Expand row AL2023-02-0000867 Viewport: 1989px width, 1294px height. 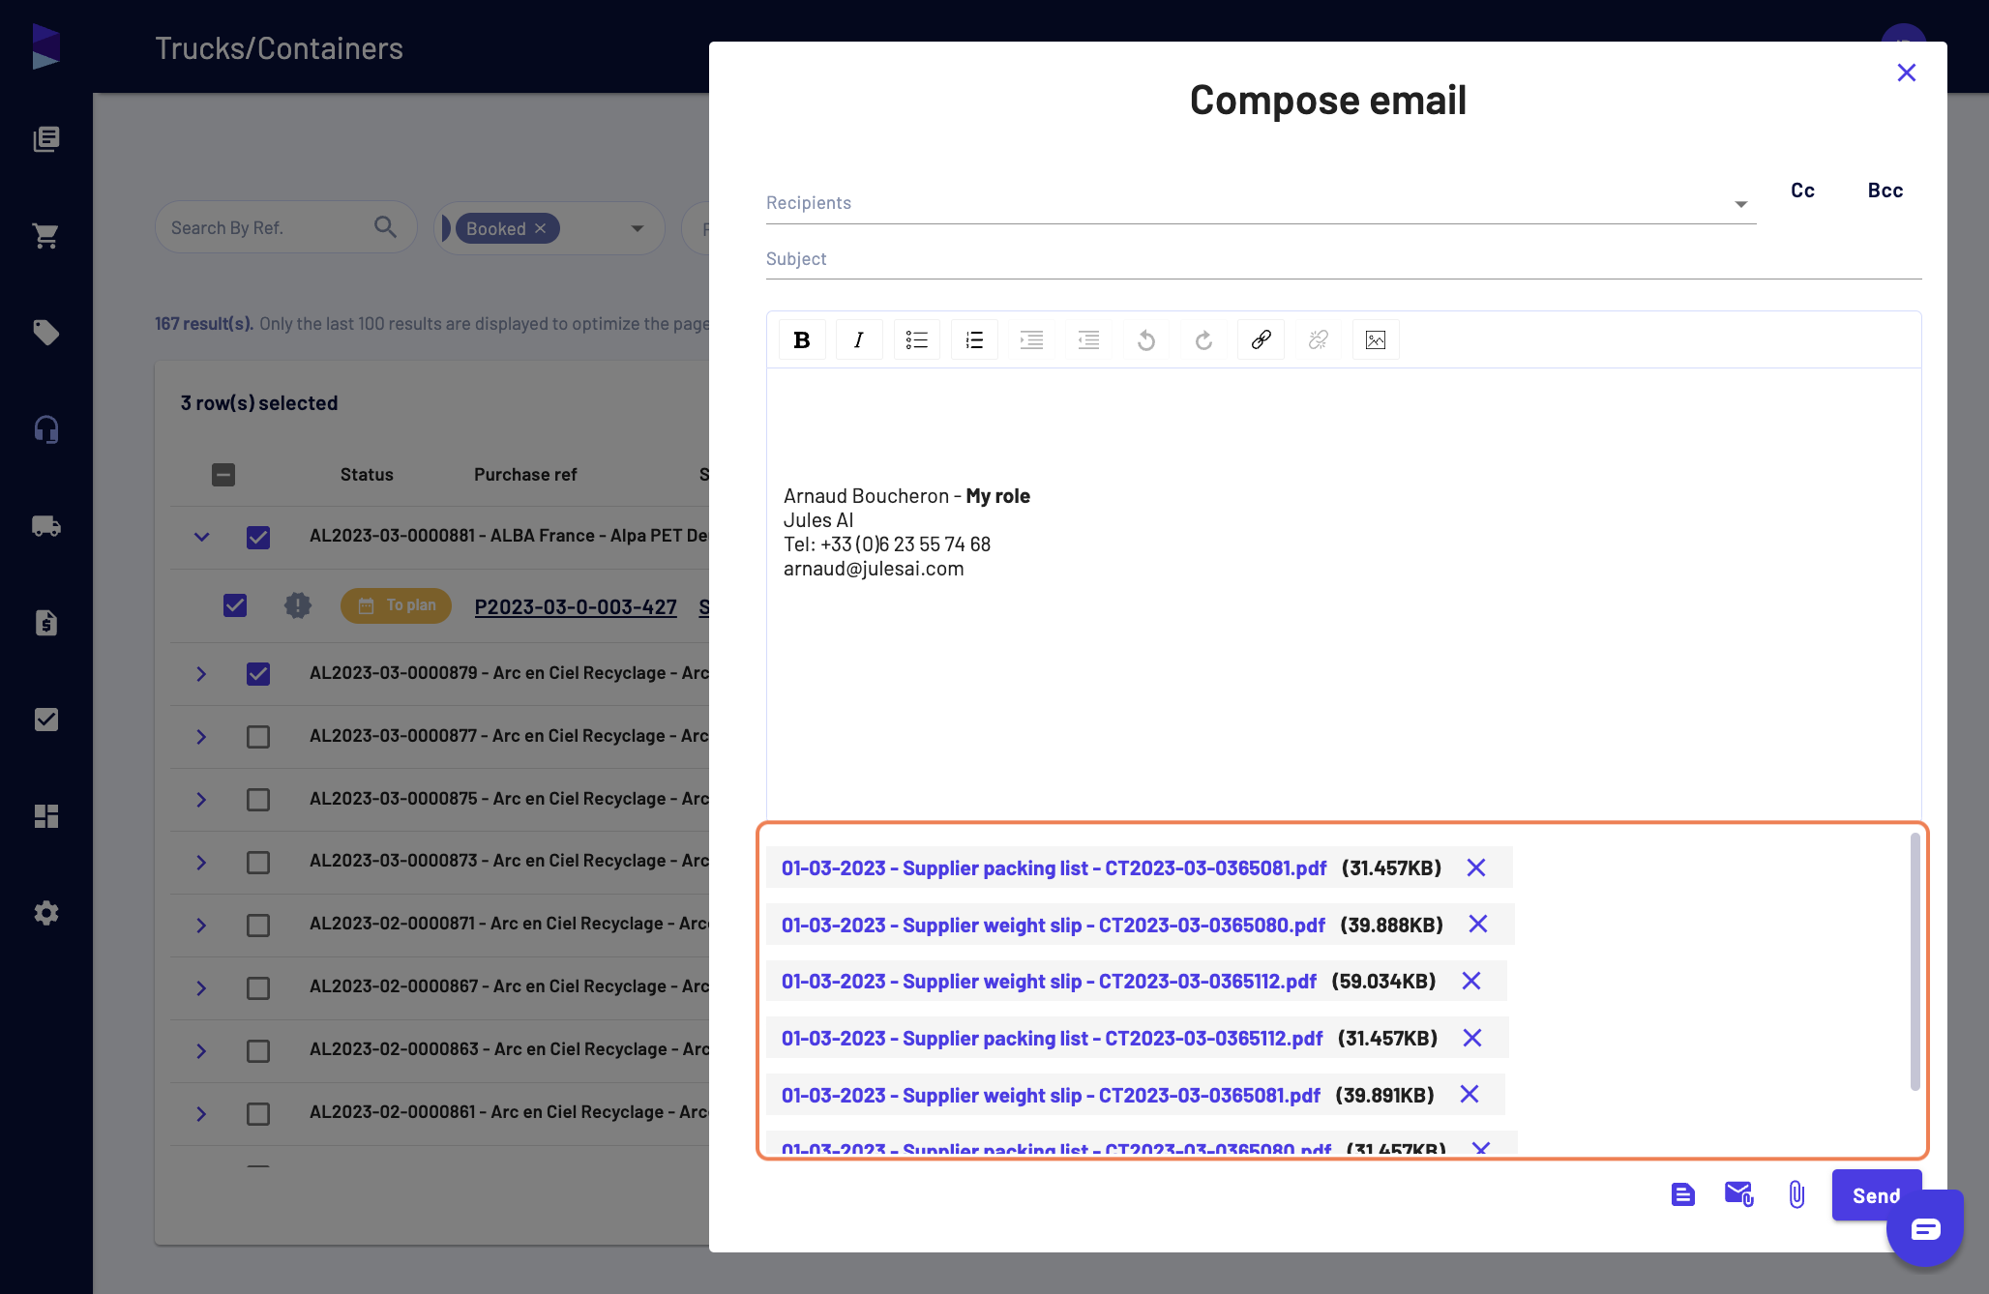tap(201, 987)
